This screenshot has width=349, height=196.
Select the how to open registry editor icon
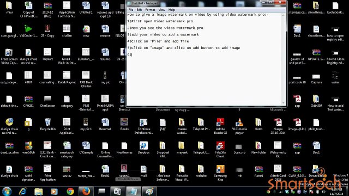pos(335,34)
